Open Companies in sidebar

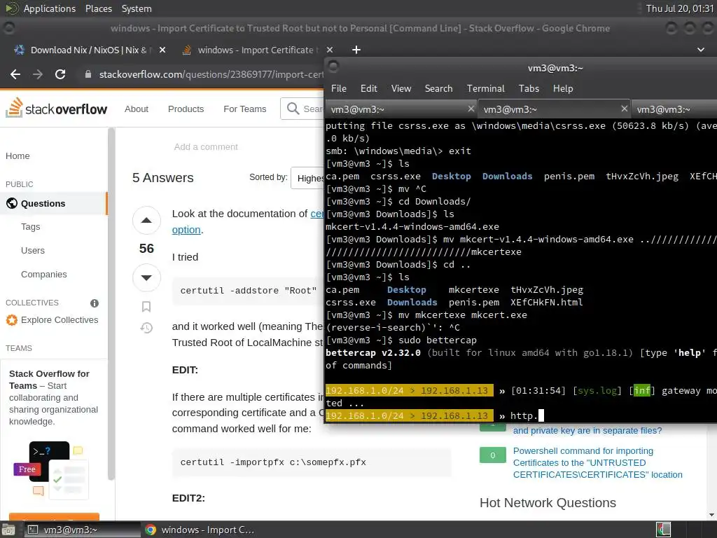[x=44, y=275]
